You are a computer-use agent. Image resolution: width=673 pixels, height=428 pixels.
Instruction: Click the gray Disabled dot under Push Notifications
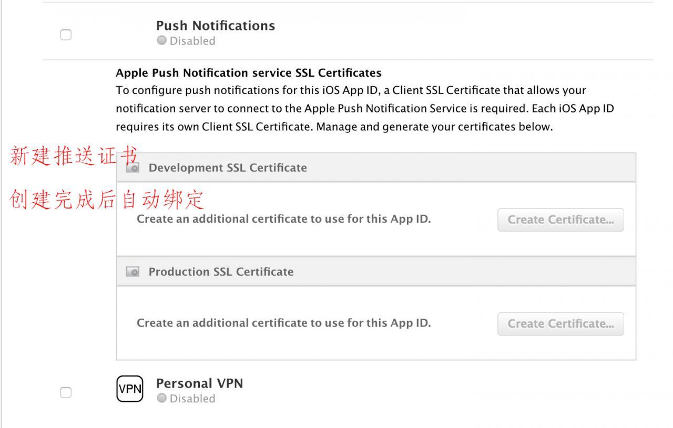(x=162, y=41)
